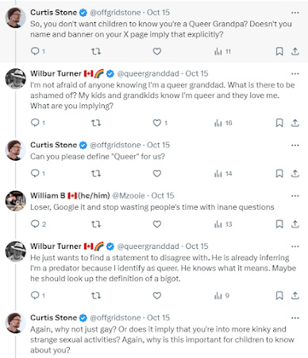Image resolution: width=308 pixels, height=358 pixels.
Task: Bookmark the first Curtis Stone tweet
Action: pos(279,51)
